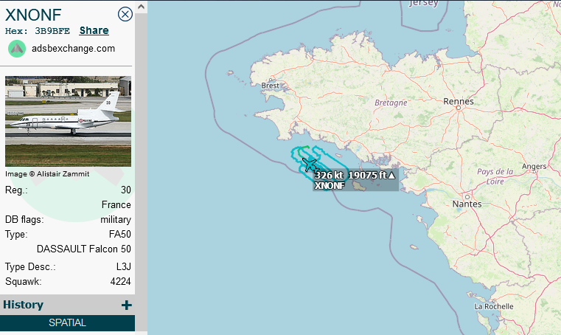The height and width of the screenshot is (335, 561).
Task: Close the XNONF aircraft info panel
Action: coord(125,14)
